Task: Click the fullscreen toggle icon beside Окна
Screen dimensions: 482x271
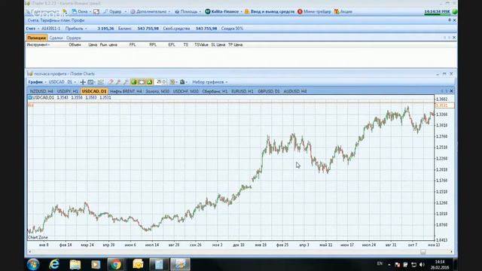Action: (x=96, y=12)
